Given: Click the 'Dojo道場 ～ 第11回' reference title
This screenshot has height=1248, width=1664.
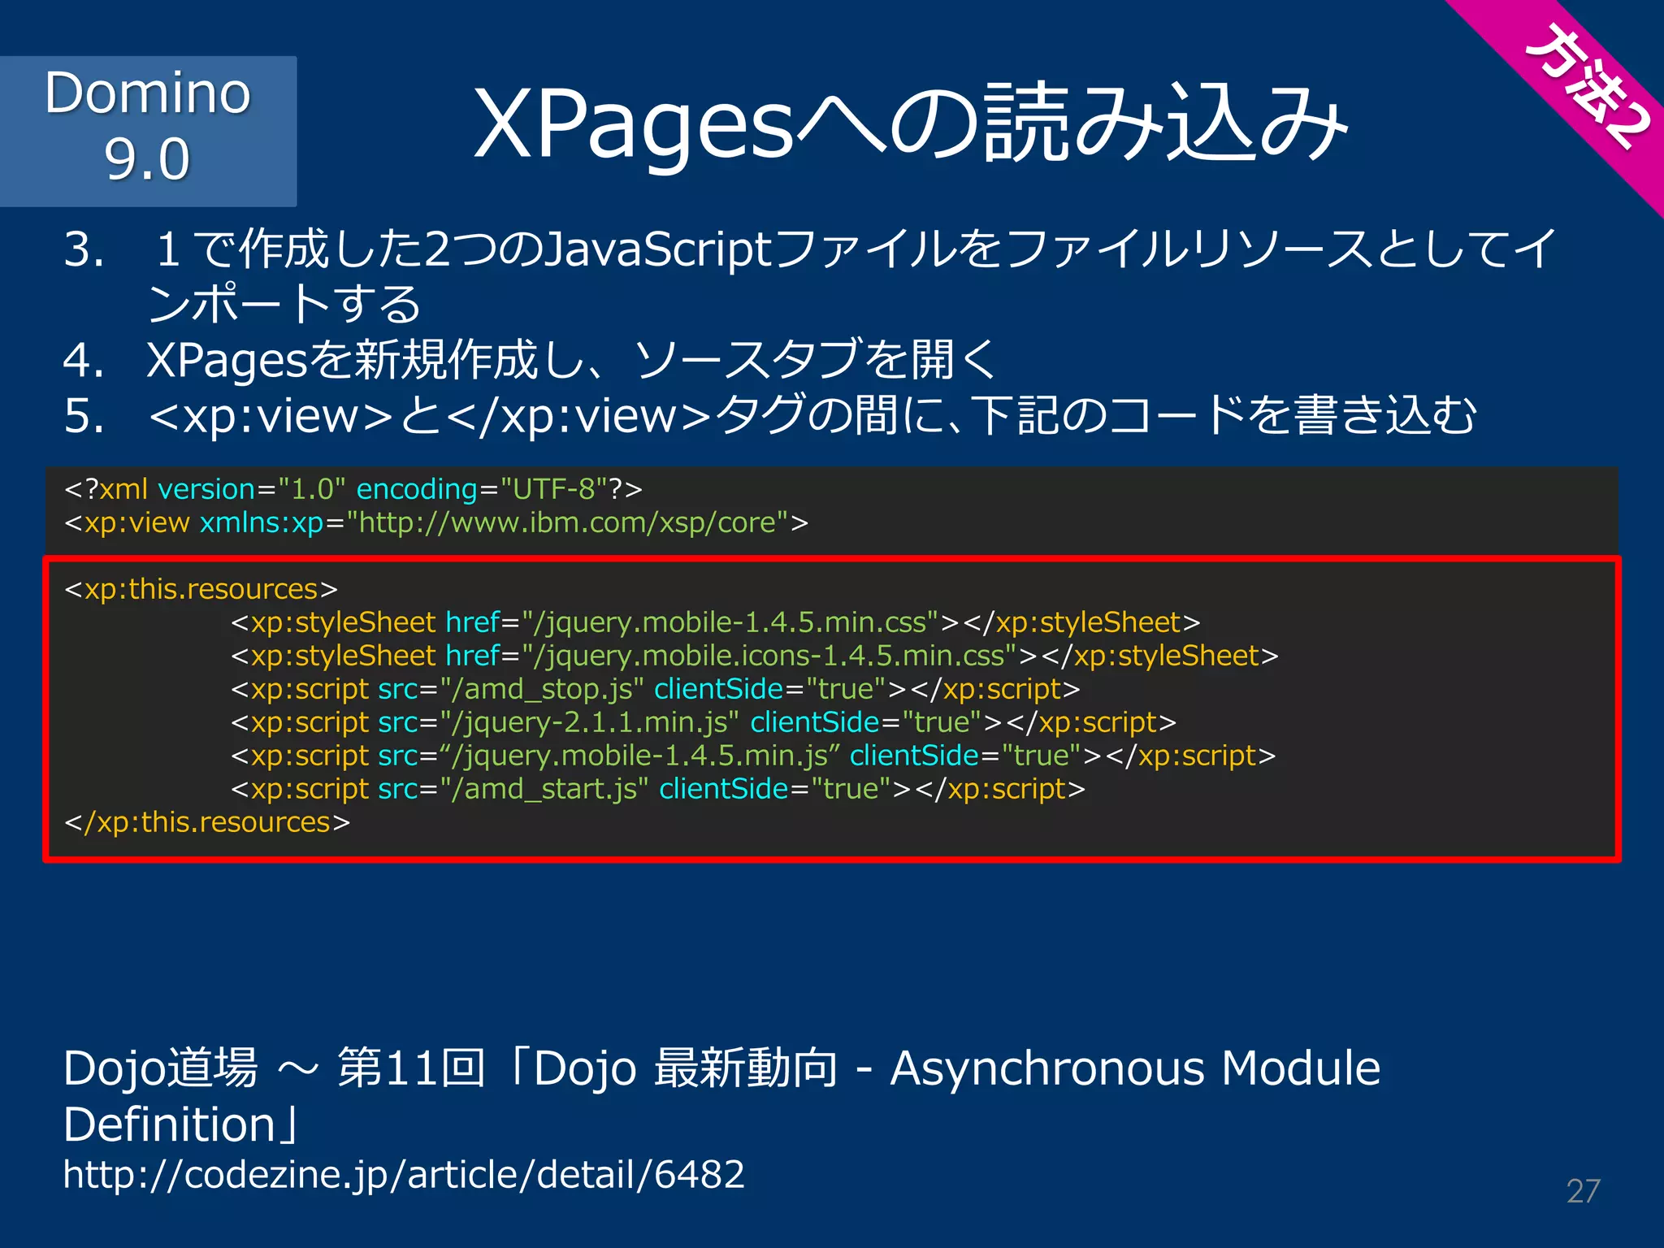Looking at the screenshot, I should 721,1095.
